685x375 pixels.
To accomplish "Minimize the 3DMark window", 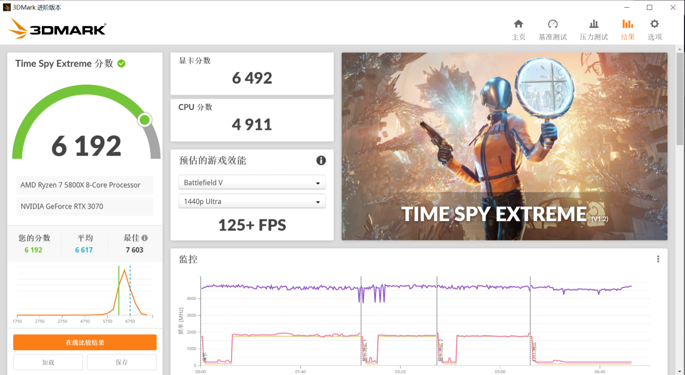I will coord(627,7).
